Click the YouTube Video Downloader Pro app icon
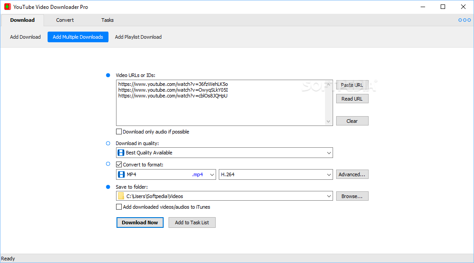 pos(7,7)
